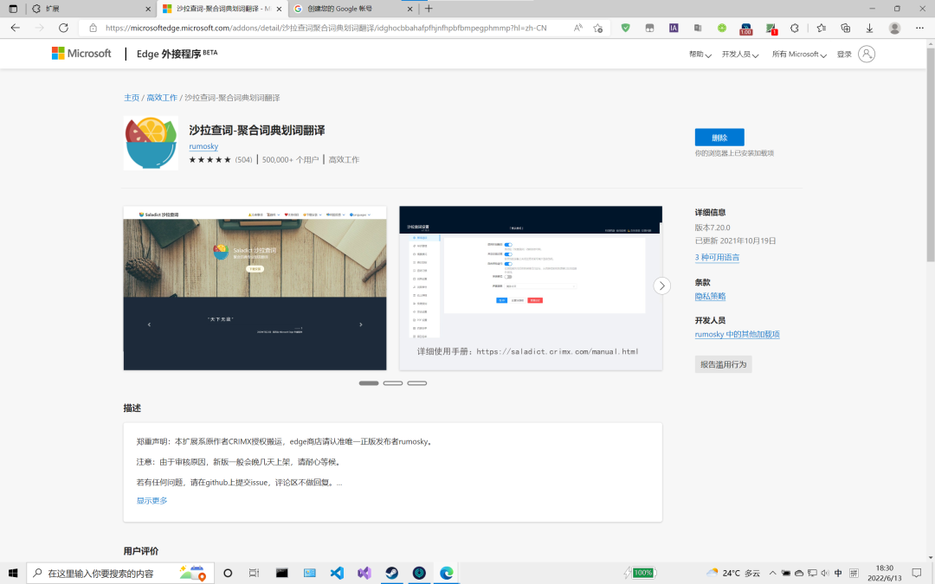The height and width of the screenshot is (584, 935).
Task: Toggle 中 input method indicator
Action: point(838,573)
